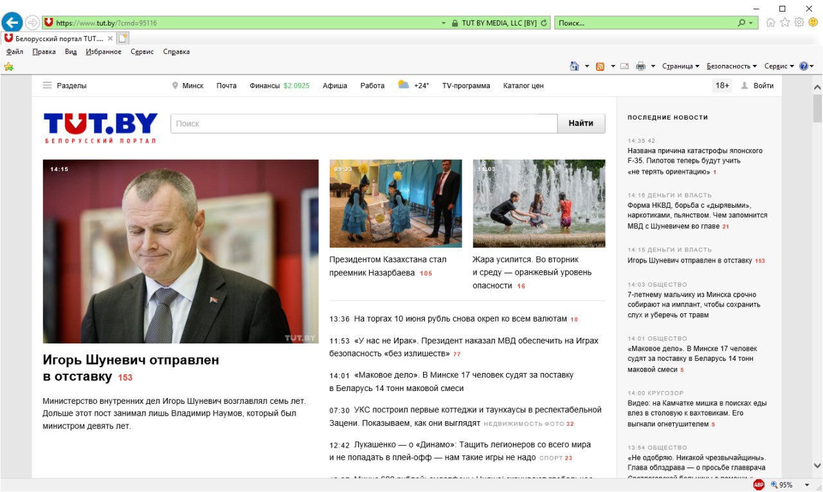823x492 pixels.
Task: Open the Страница dropdown menu
Action: coord(681,66)
